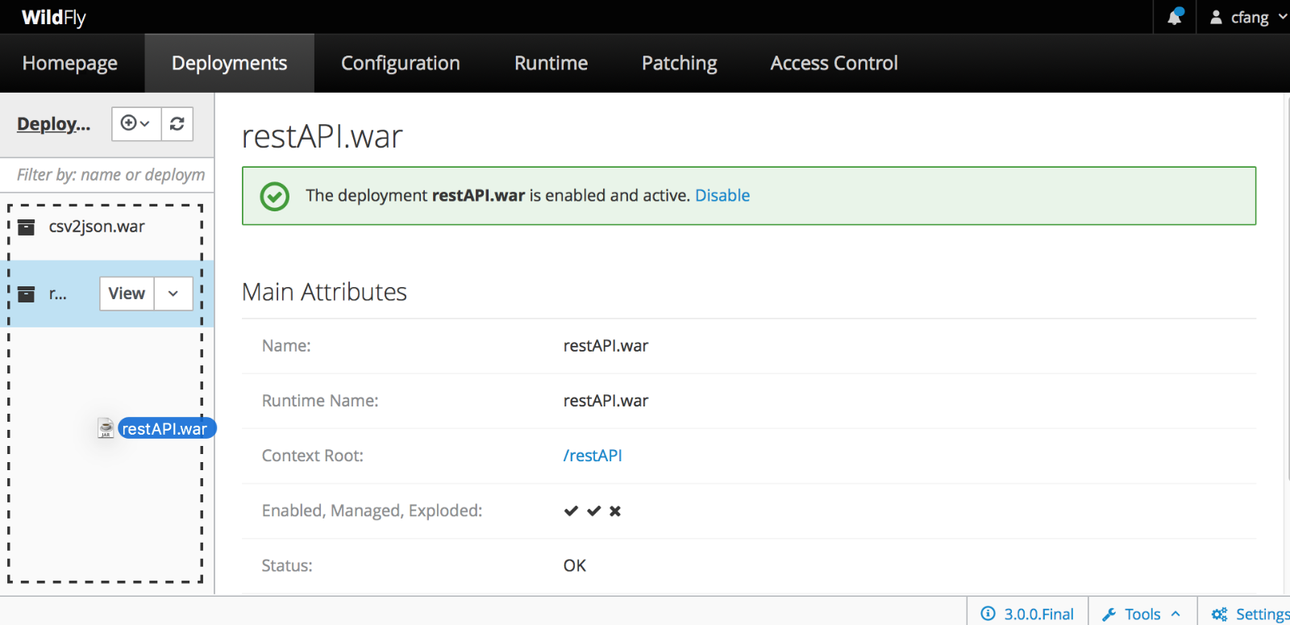1290x625 pixels.
Task: Switch to the Deployments tab
Action: pyautogui.click(x=230, y=63)
